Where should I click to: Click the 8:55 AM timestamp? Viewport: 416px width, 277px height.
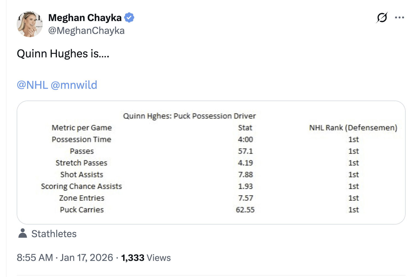tap(35, 257)
